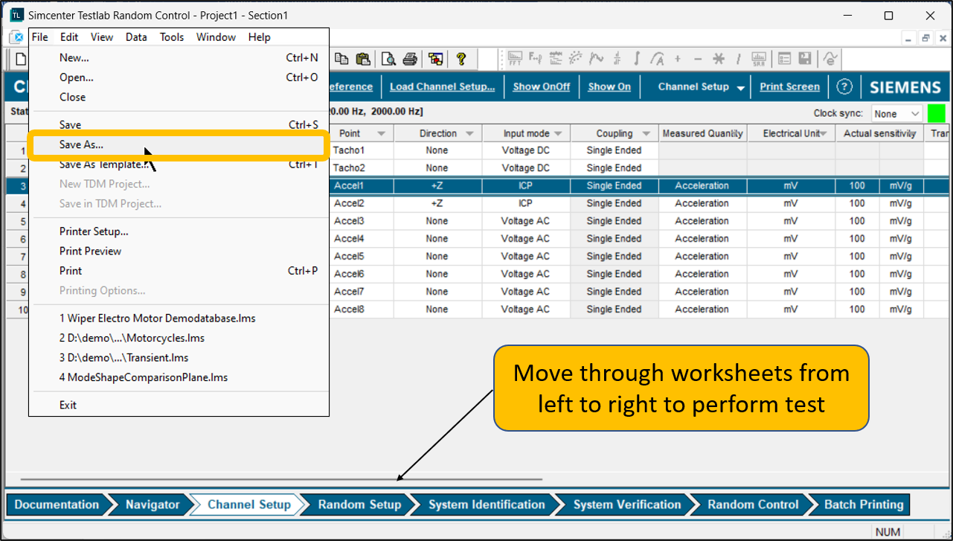953x541 pixels.
Task: Choose New... in the File menu
Action: [x=74, y=57]
